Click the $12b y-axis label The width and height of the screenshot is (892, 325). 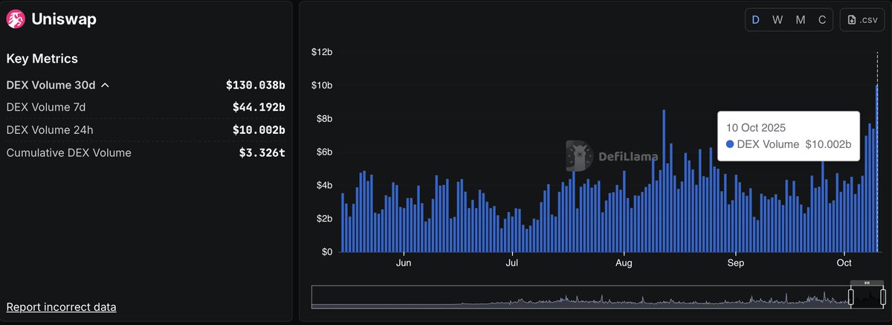pyautogui.click(x=322, y=52)
